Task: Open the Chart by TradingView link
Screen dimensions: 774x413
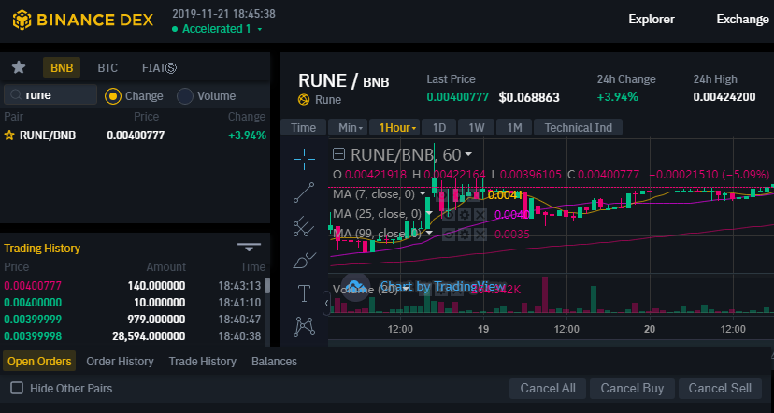Action: point(443,287)
